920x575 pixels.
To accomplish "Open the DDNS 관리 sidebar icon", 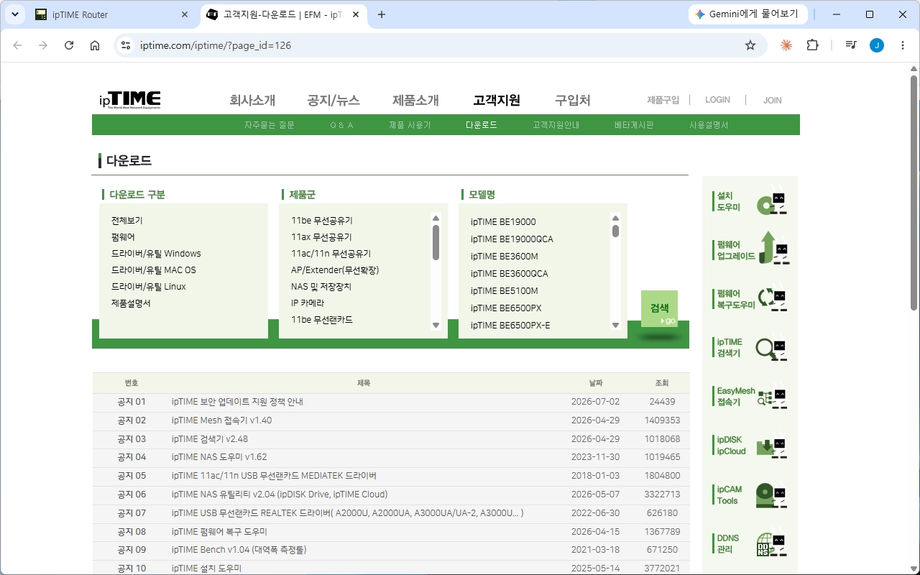I will click(x=750, y=543).
